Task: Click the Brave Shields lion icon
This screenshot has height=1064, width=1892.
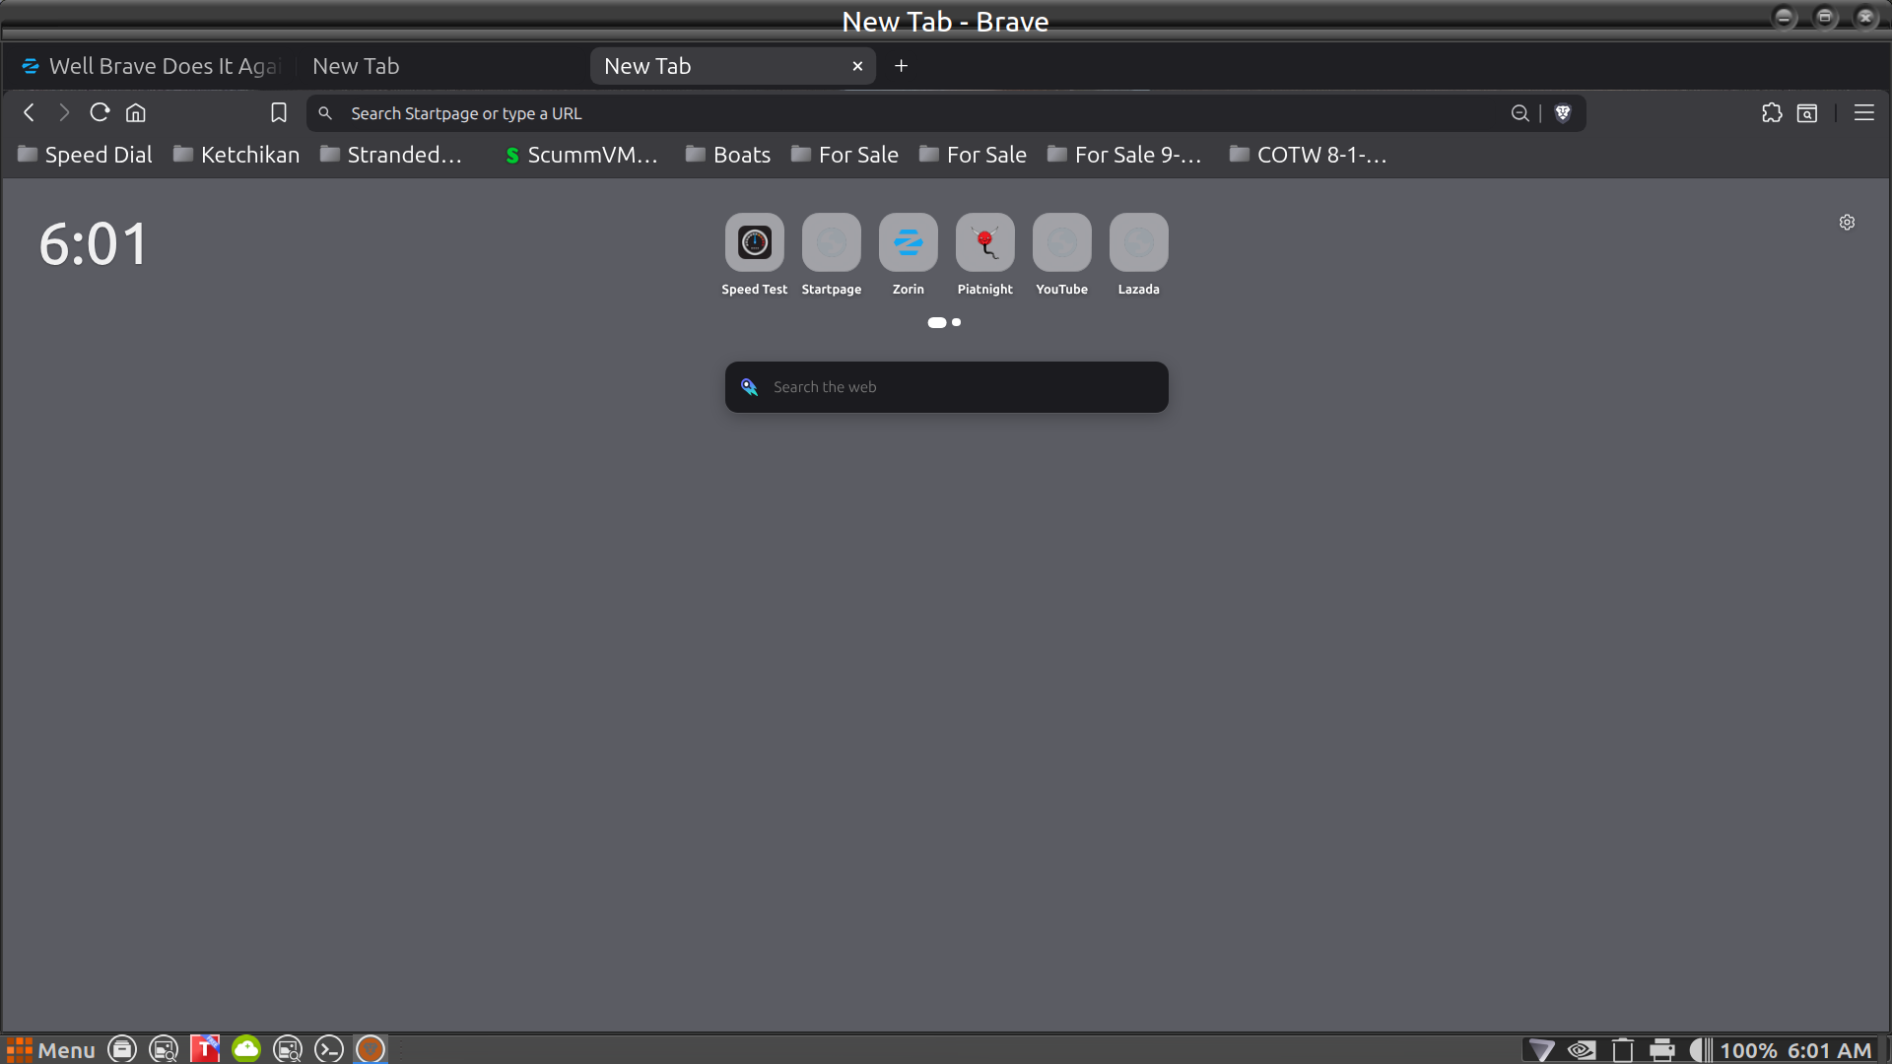Action: click(x=1563, y=113)
